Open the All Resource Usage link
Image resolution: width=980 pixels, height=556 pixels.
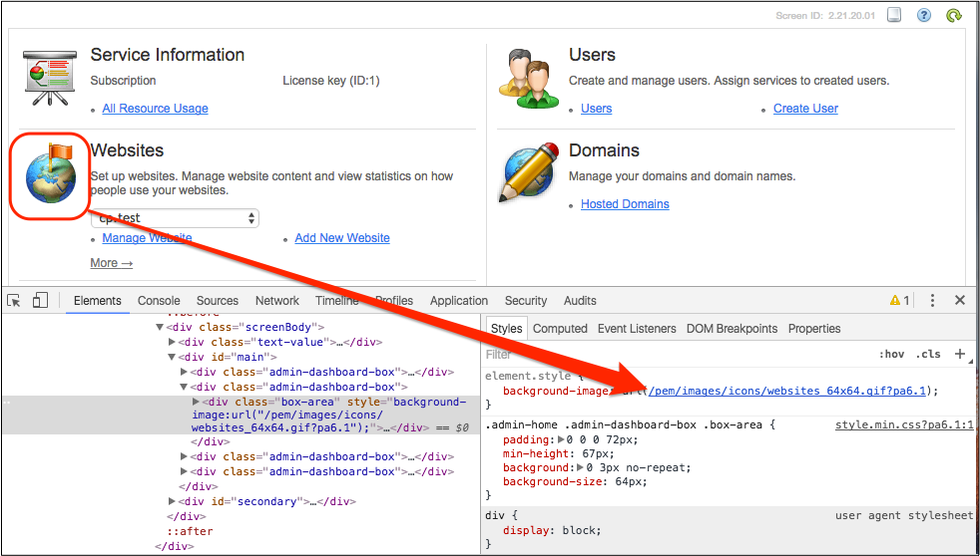coord(155,109)
